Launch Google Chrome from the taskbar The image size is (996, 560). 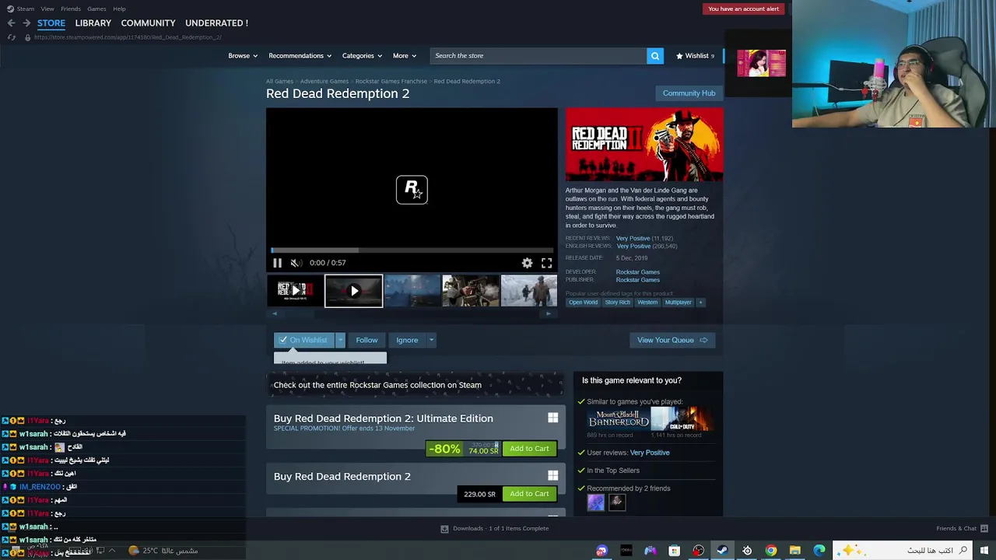coord(770,551)
